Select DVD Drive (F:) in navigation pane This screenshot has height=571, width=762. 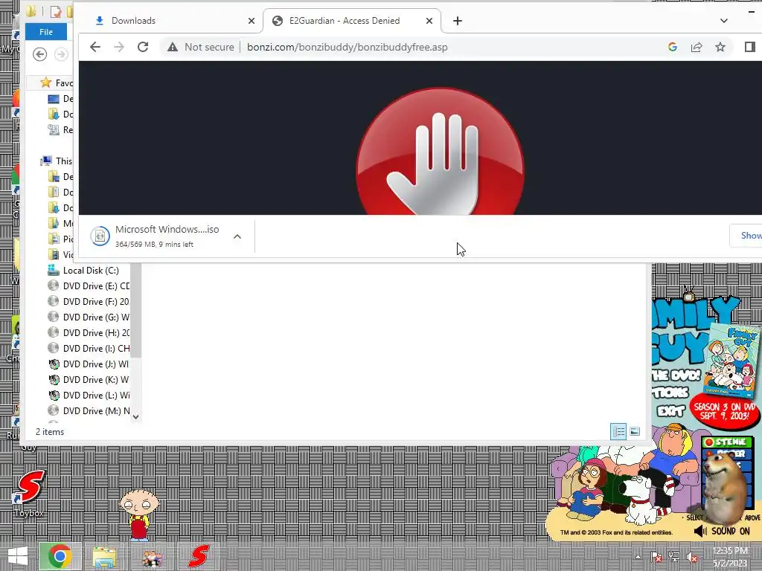[89, 302]
